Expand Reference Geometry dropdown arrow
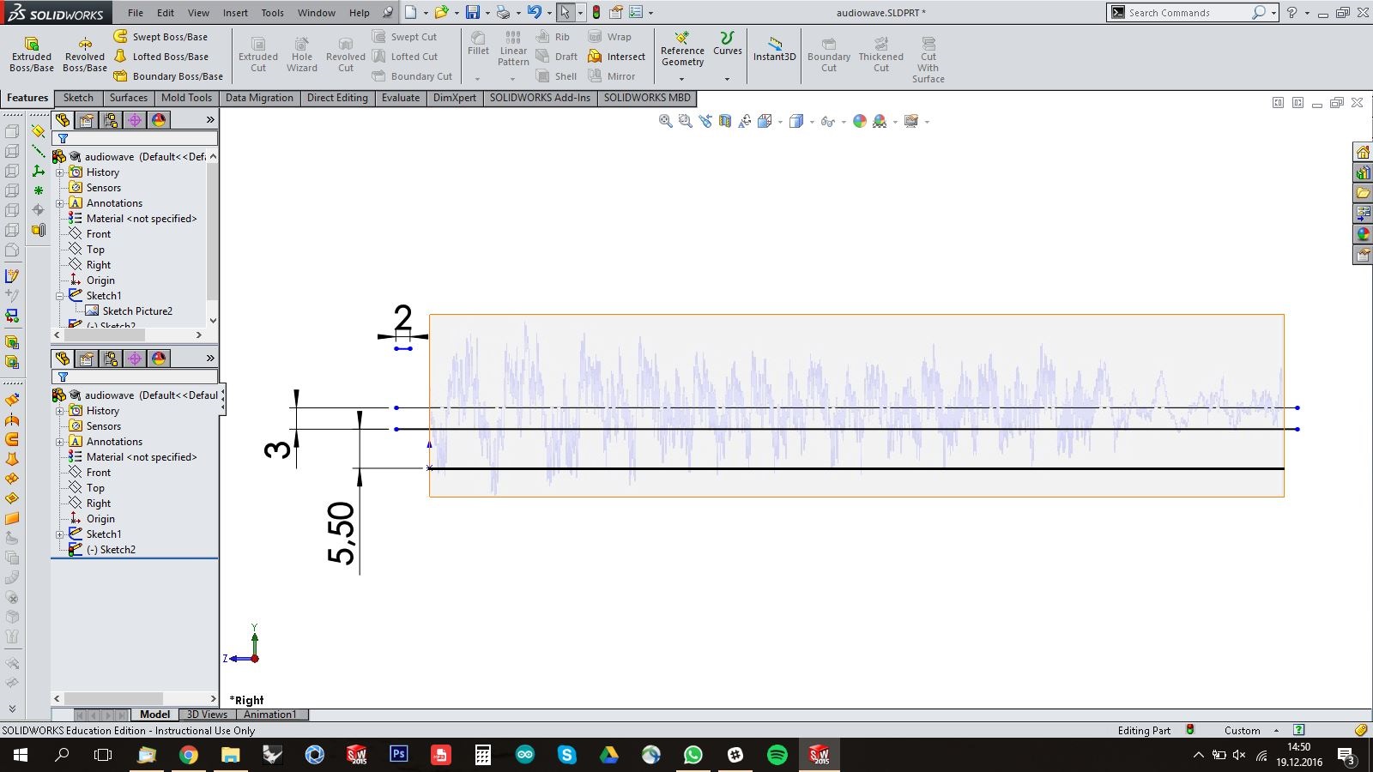 [x=682, y=79]
